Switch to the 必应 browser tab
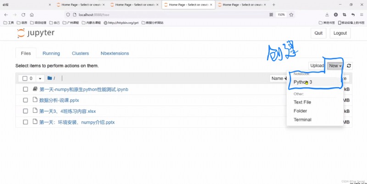Screen dimensions: 367x184 tap(26, 5)
